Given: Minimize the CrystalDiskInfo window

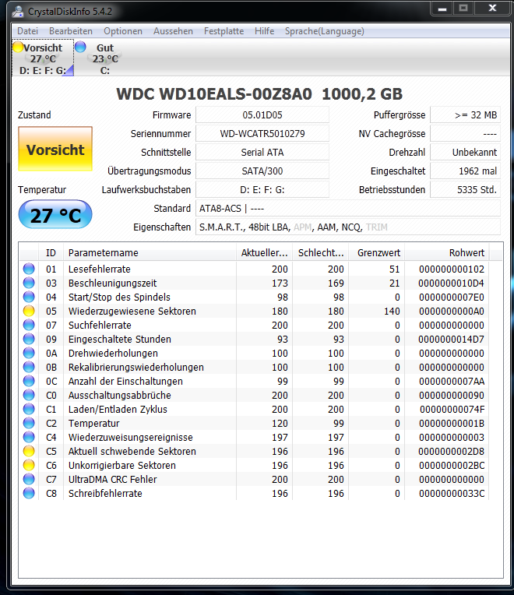Looking at the screenshot, I should pos(442,9).
